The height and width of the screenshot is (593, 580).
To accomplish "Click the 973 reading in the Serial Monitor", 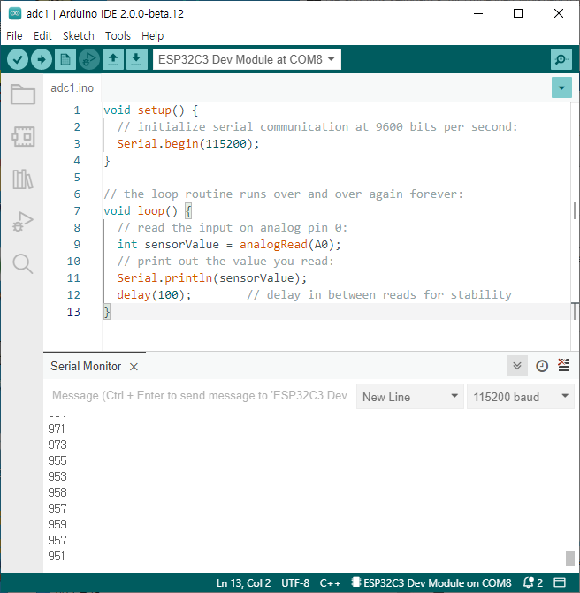I will coord(57,445).
